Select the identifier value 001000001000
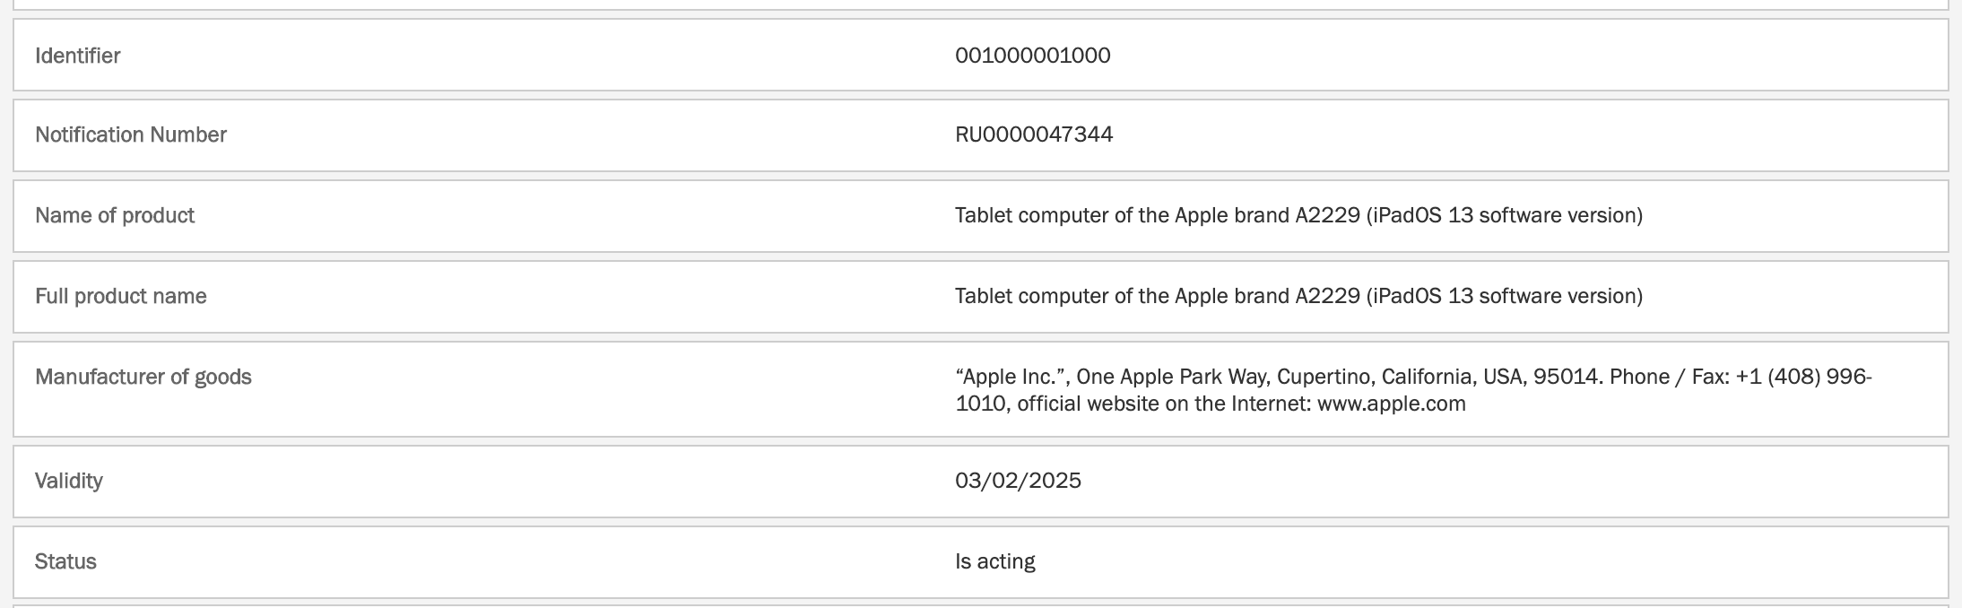 (1032, 56)
